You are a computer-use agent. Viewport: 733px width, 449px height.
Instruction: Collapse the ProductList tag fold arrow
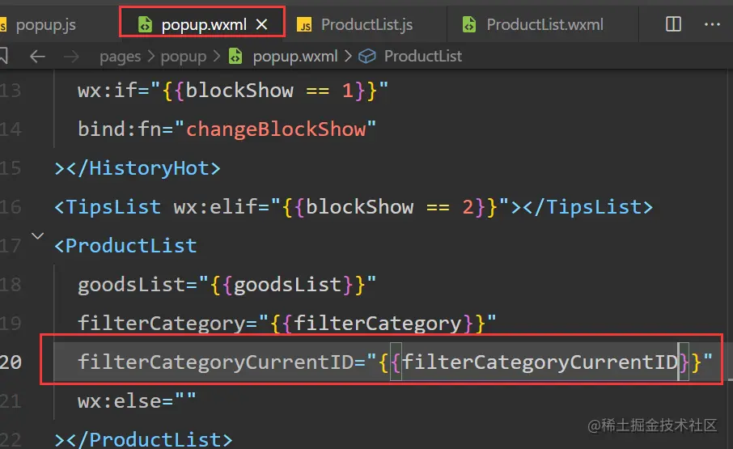(38, 236)
